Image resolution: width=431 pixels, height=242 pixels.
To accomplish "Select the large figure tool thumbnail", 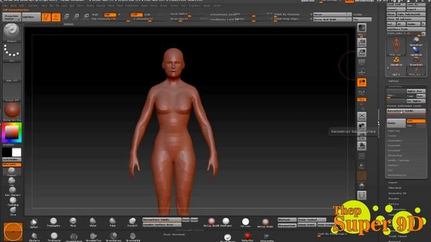I will click(396, 46).
